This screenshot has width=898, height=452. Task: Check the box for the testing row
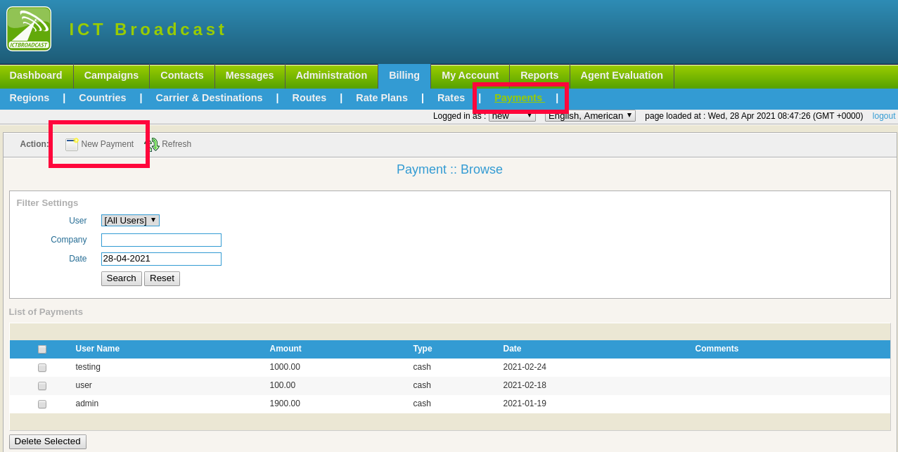click(42, 368)
